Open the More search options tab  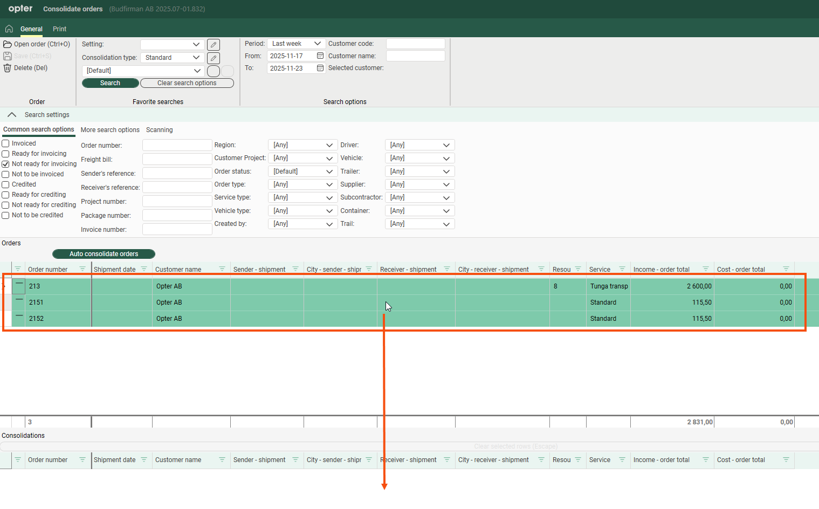point(110,130)
